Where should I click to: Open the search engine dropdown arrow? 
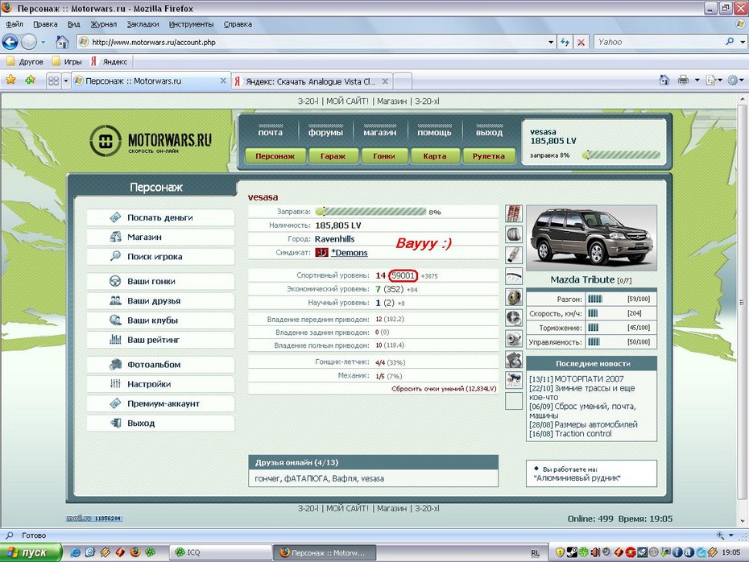coord(742,42)
